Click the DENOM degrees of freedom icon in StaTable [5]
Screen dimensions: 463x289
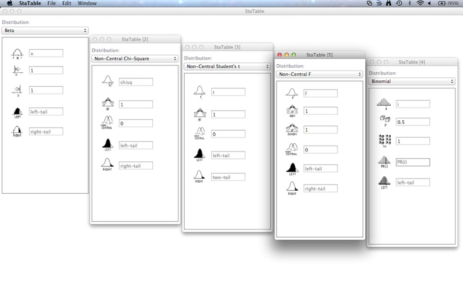292,129
